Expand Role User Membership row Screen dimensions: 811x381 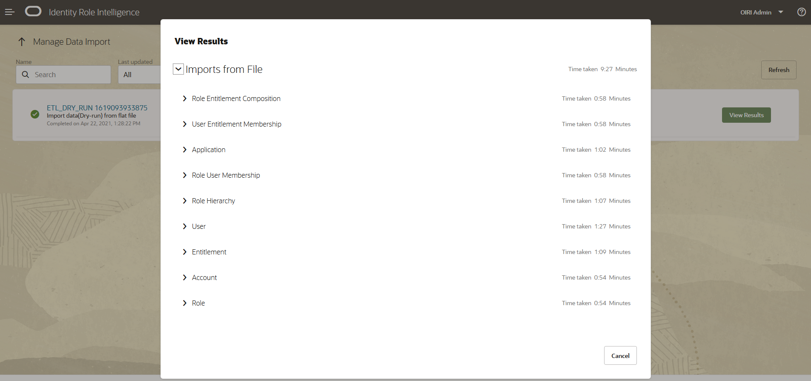point(184,175)
